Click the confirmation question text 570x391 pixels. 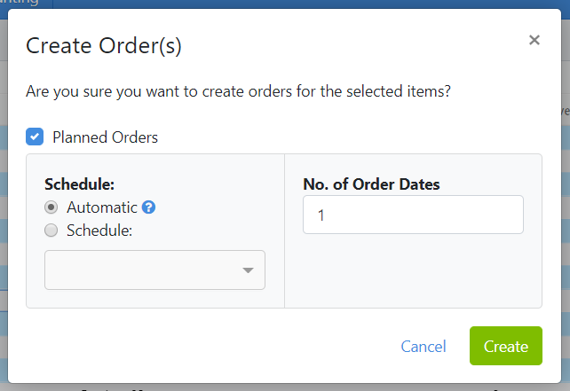pyautogui.click(x=238, y=91)
